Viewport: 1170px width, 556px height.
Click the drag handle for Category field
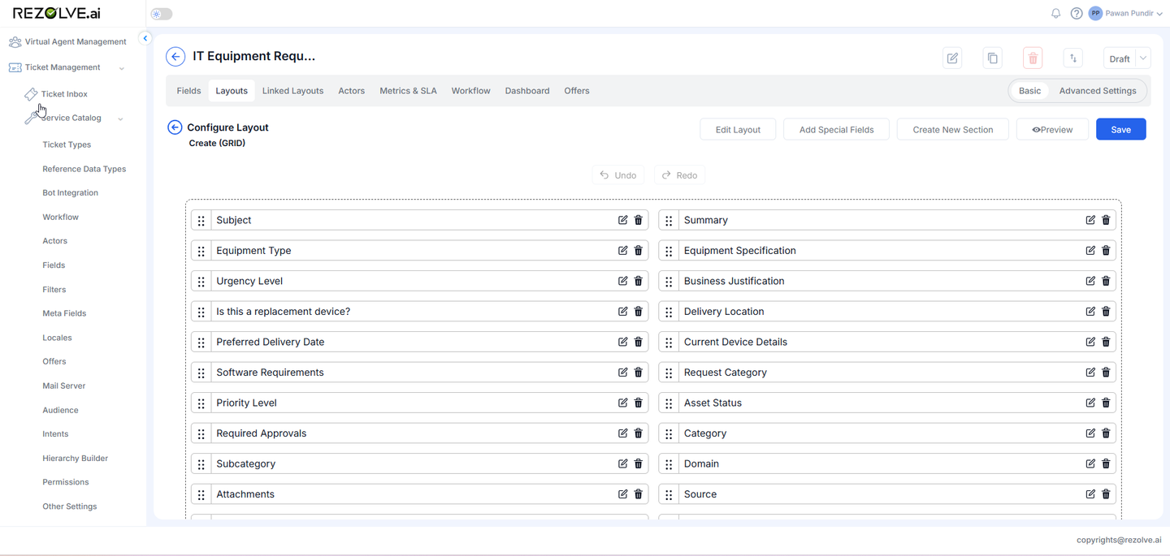tap(669, 434)
